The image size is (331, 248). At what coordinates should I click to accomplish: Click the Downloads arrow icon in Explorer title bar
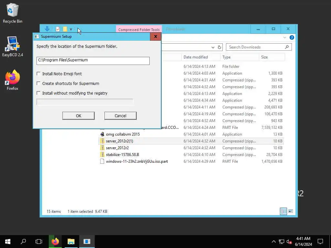(x=47, y=29)
